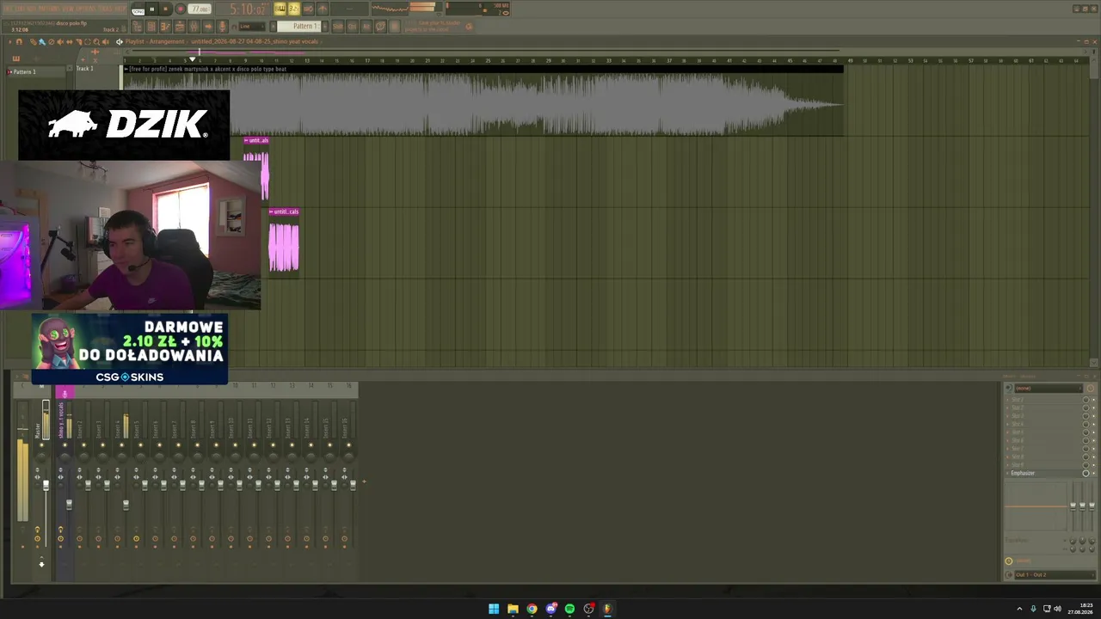Click the tempo field showing 77
The height and width of the screenshot is (619, 1101).
click(200, 9)
